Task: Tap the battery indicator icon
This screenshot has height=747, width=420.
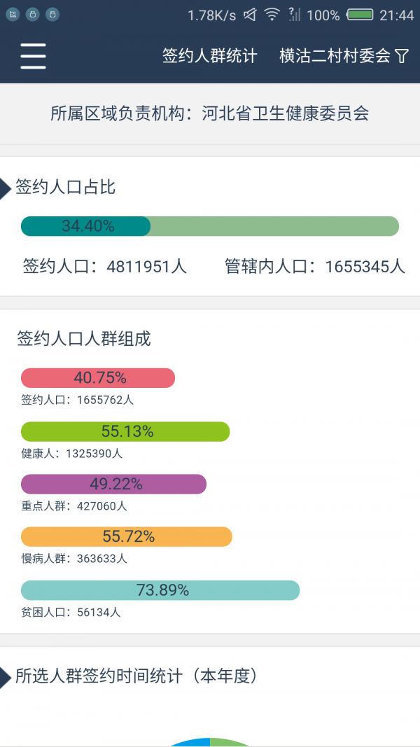Action: pos(360,15)
